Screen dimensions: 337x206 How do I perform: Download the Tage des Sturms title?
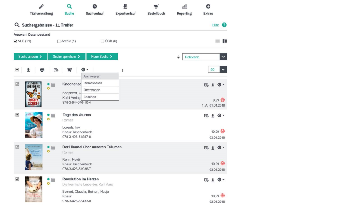click(x=213, y=116)
